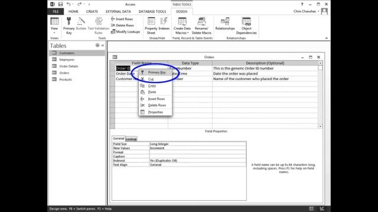This screenshot has height=212, width=378.
Task: Select the Customers table in the navigation pane
Action: [77, 53]
